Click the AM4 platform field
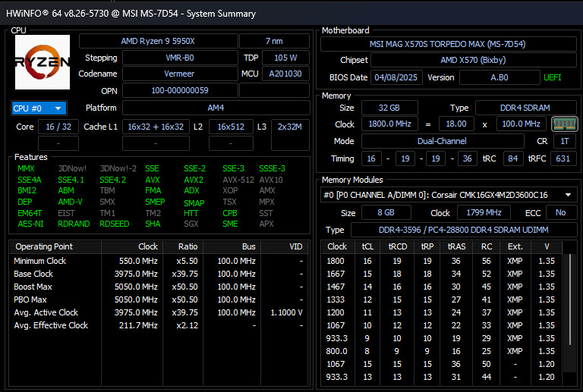Image resolution: width=583 pixels, height=392 pixels. tap(216, 108)
